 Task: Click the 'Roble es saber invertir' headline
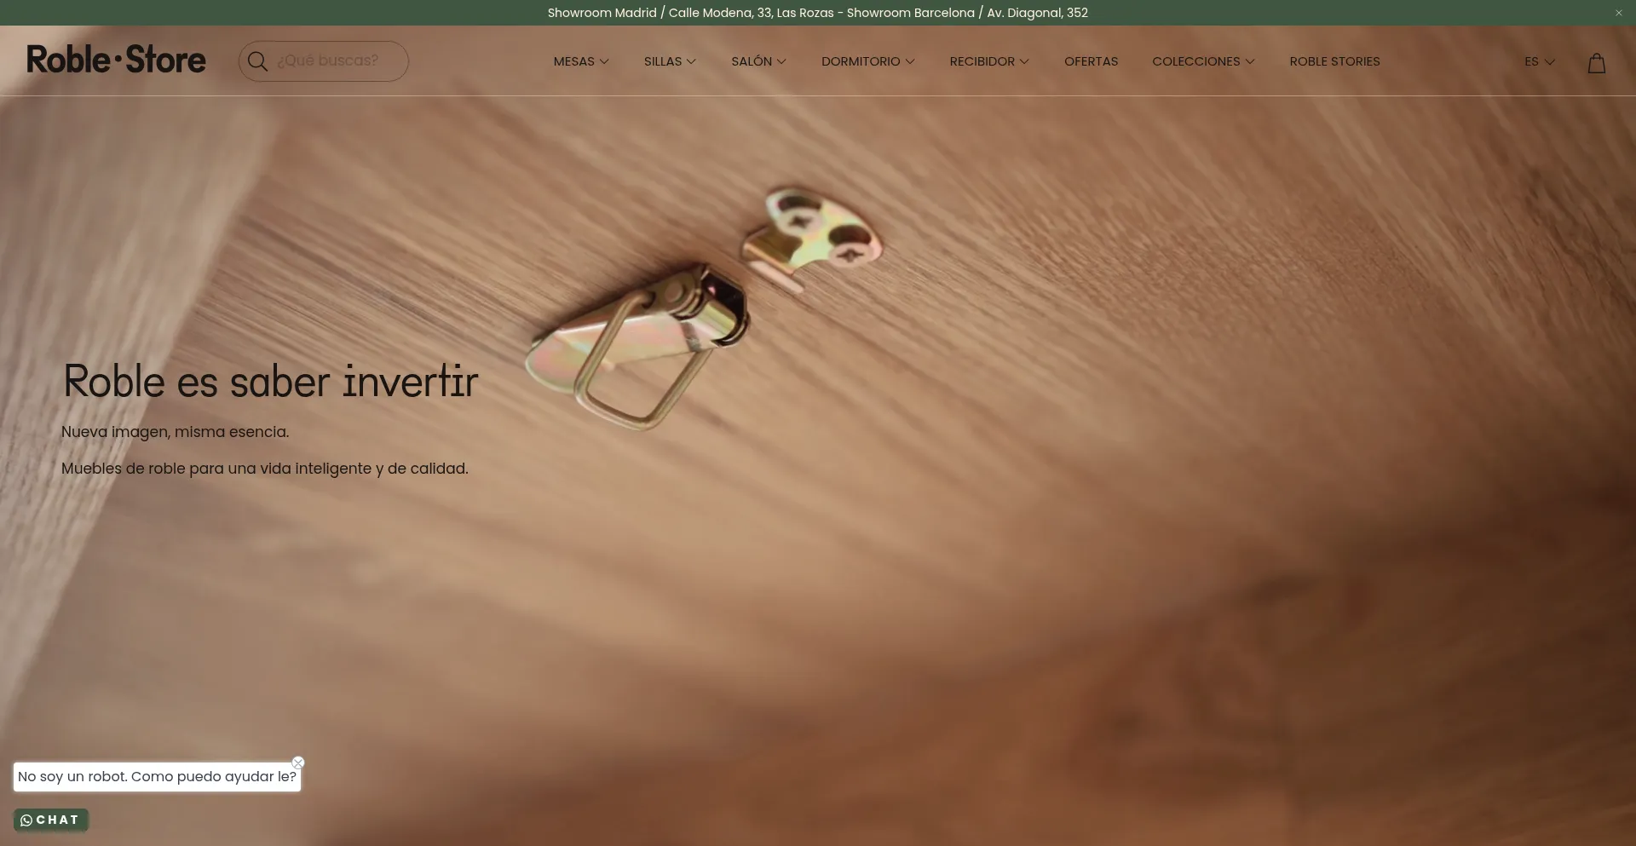point(270,381)
